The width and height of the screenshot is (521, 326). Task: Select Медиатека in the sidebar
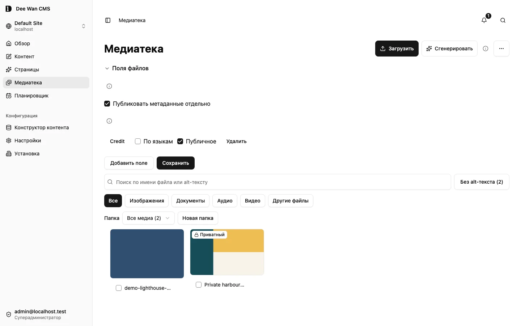coord(46,83)
